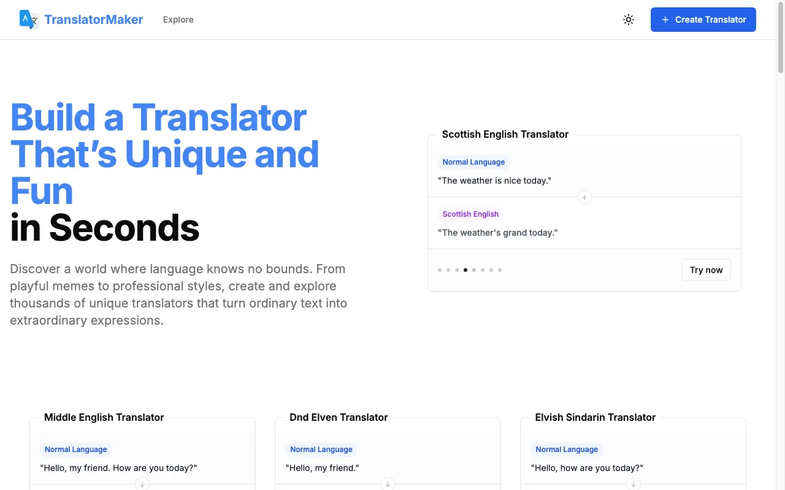Select the seventh carousel dot
Screen dimensions: 785x490
pyautogui.click(x=491, y=270)
